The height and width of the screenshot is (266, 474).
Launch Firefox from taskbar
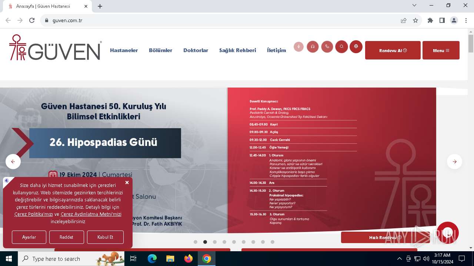tap(188, 259)
